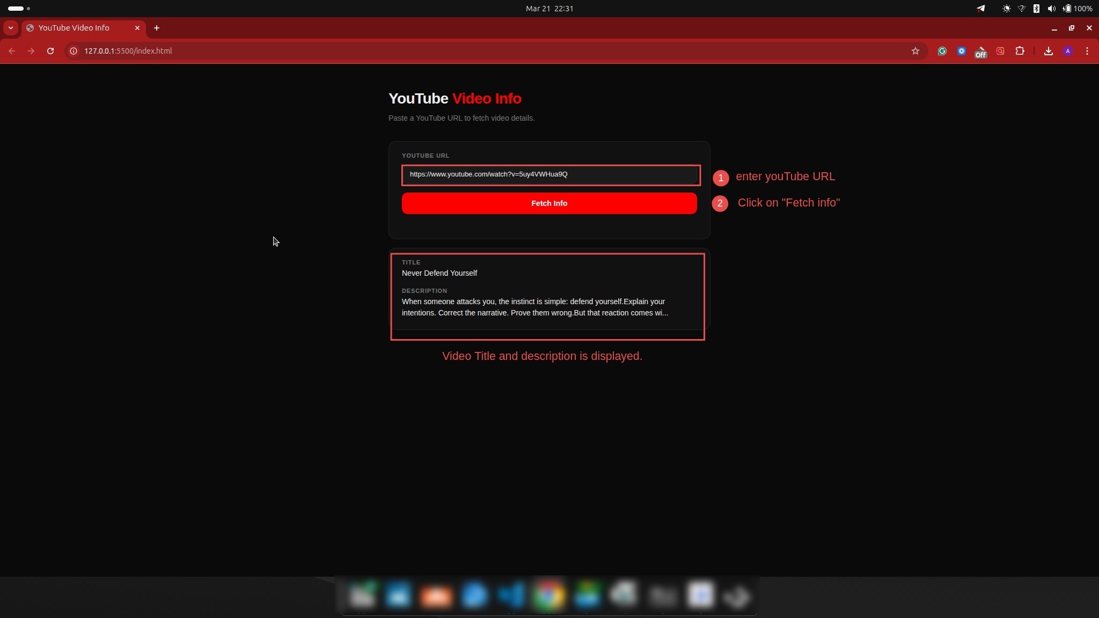
Task: Click the volume speaker icon
Action: pyautogui.click(x=1051, y=9)
